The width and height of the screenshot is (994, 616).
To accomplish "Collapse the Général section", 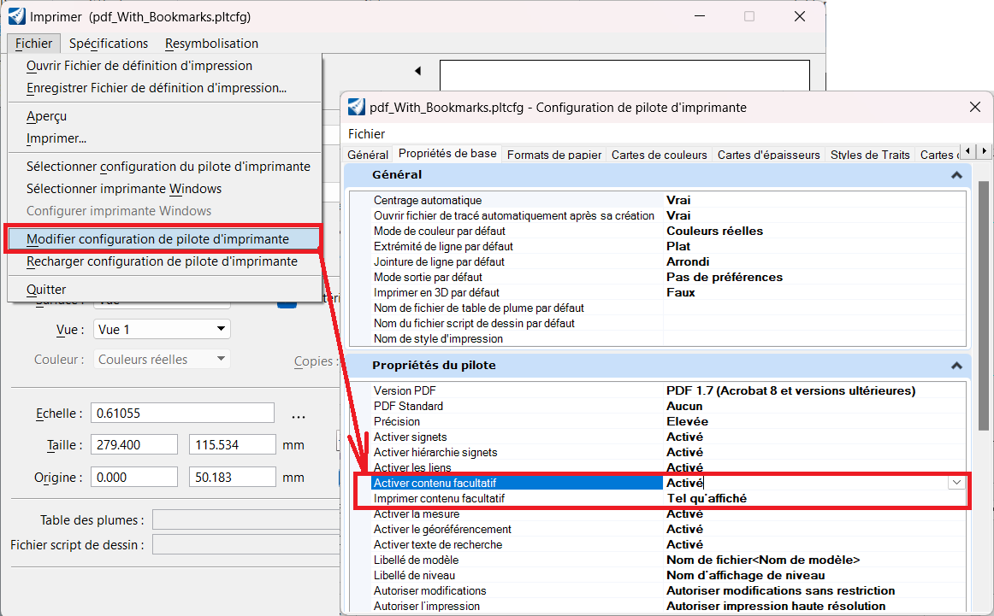I will pyautogui.click(x=956, y=175).
